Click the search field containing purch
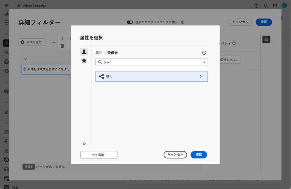 coord(152,62)
